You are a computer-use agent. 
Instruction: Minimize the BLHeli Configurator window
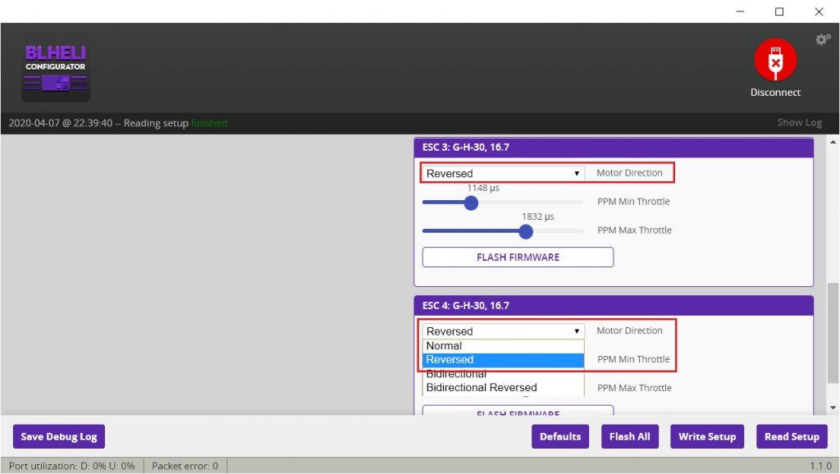tap(741, 11)
